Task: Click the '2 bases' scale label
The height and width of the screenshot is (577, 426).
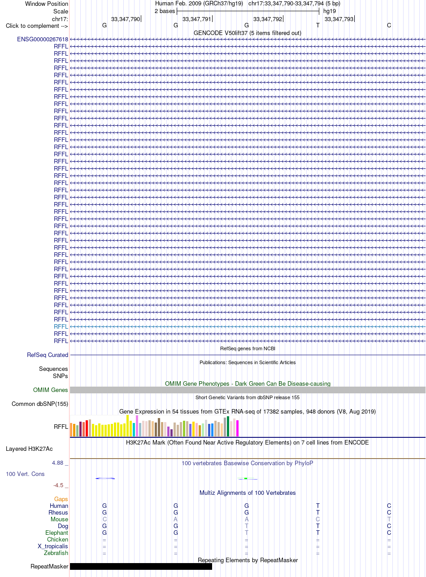Action: click(165, 11)
